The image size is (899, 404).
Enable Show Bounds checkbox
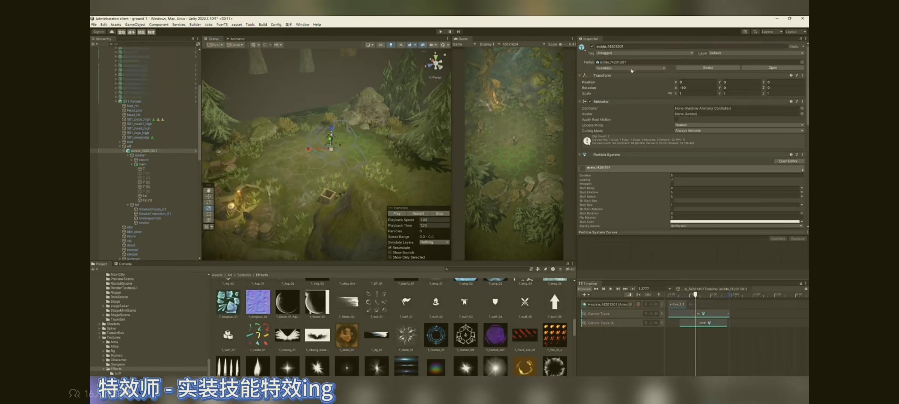[x=390, y=252]
